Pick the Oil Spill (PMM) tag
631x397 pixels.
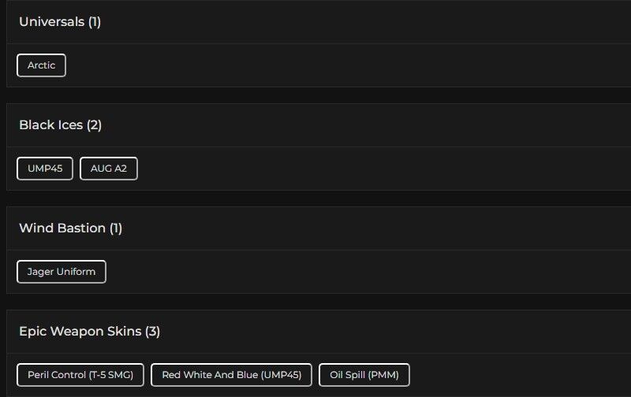364,375
